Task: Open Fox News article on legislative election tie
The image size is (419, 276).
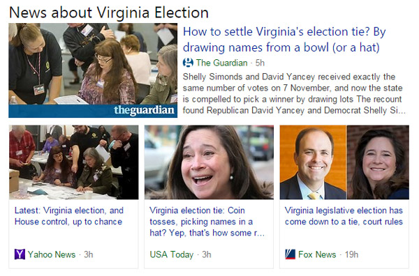Action: tap(344, 216)
